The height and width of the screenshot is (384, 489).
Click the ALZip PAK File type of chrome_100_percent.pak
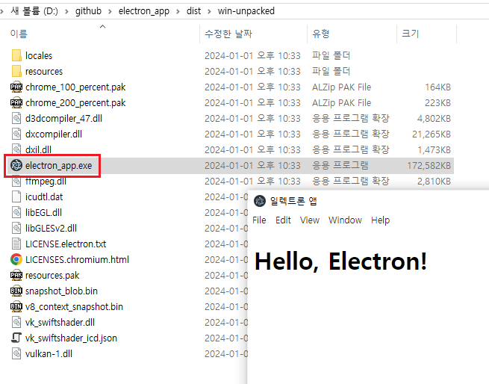pyautogui.click(x=341, y=87)
